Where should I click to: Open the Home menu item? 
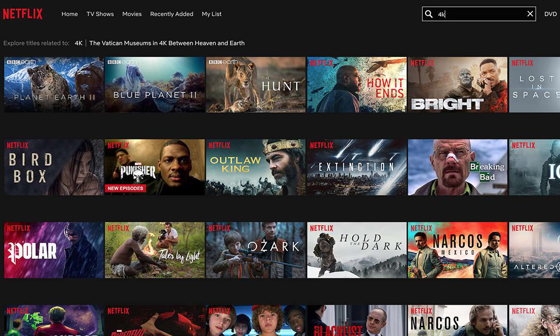tap(69, 14)
